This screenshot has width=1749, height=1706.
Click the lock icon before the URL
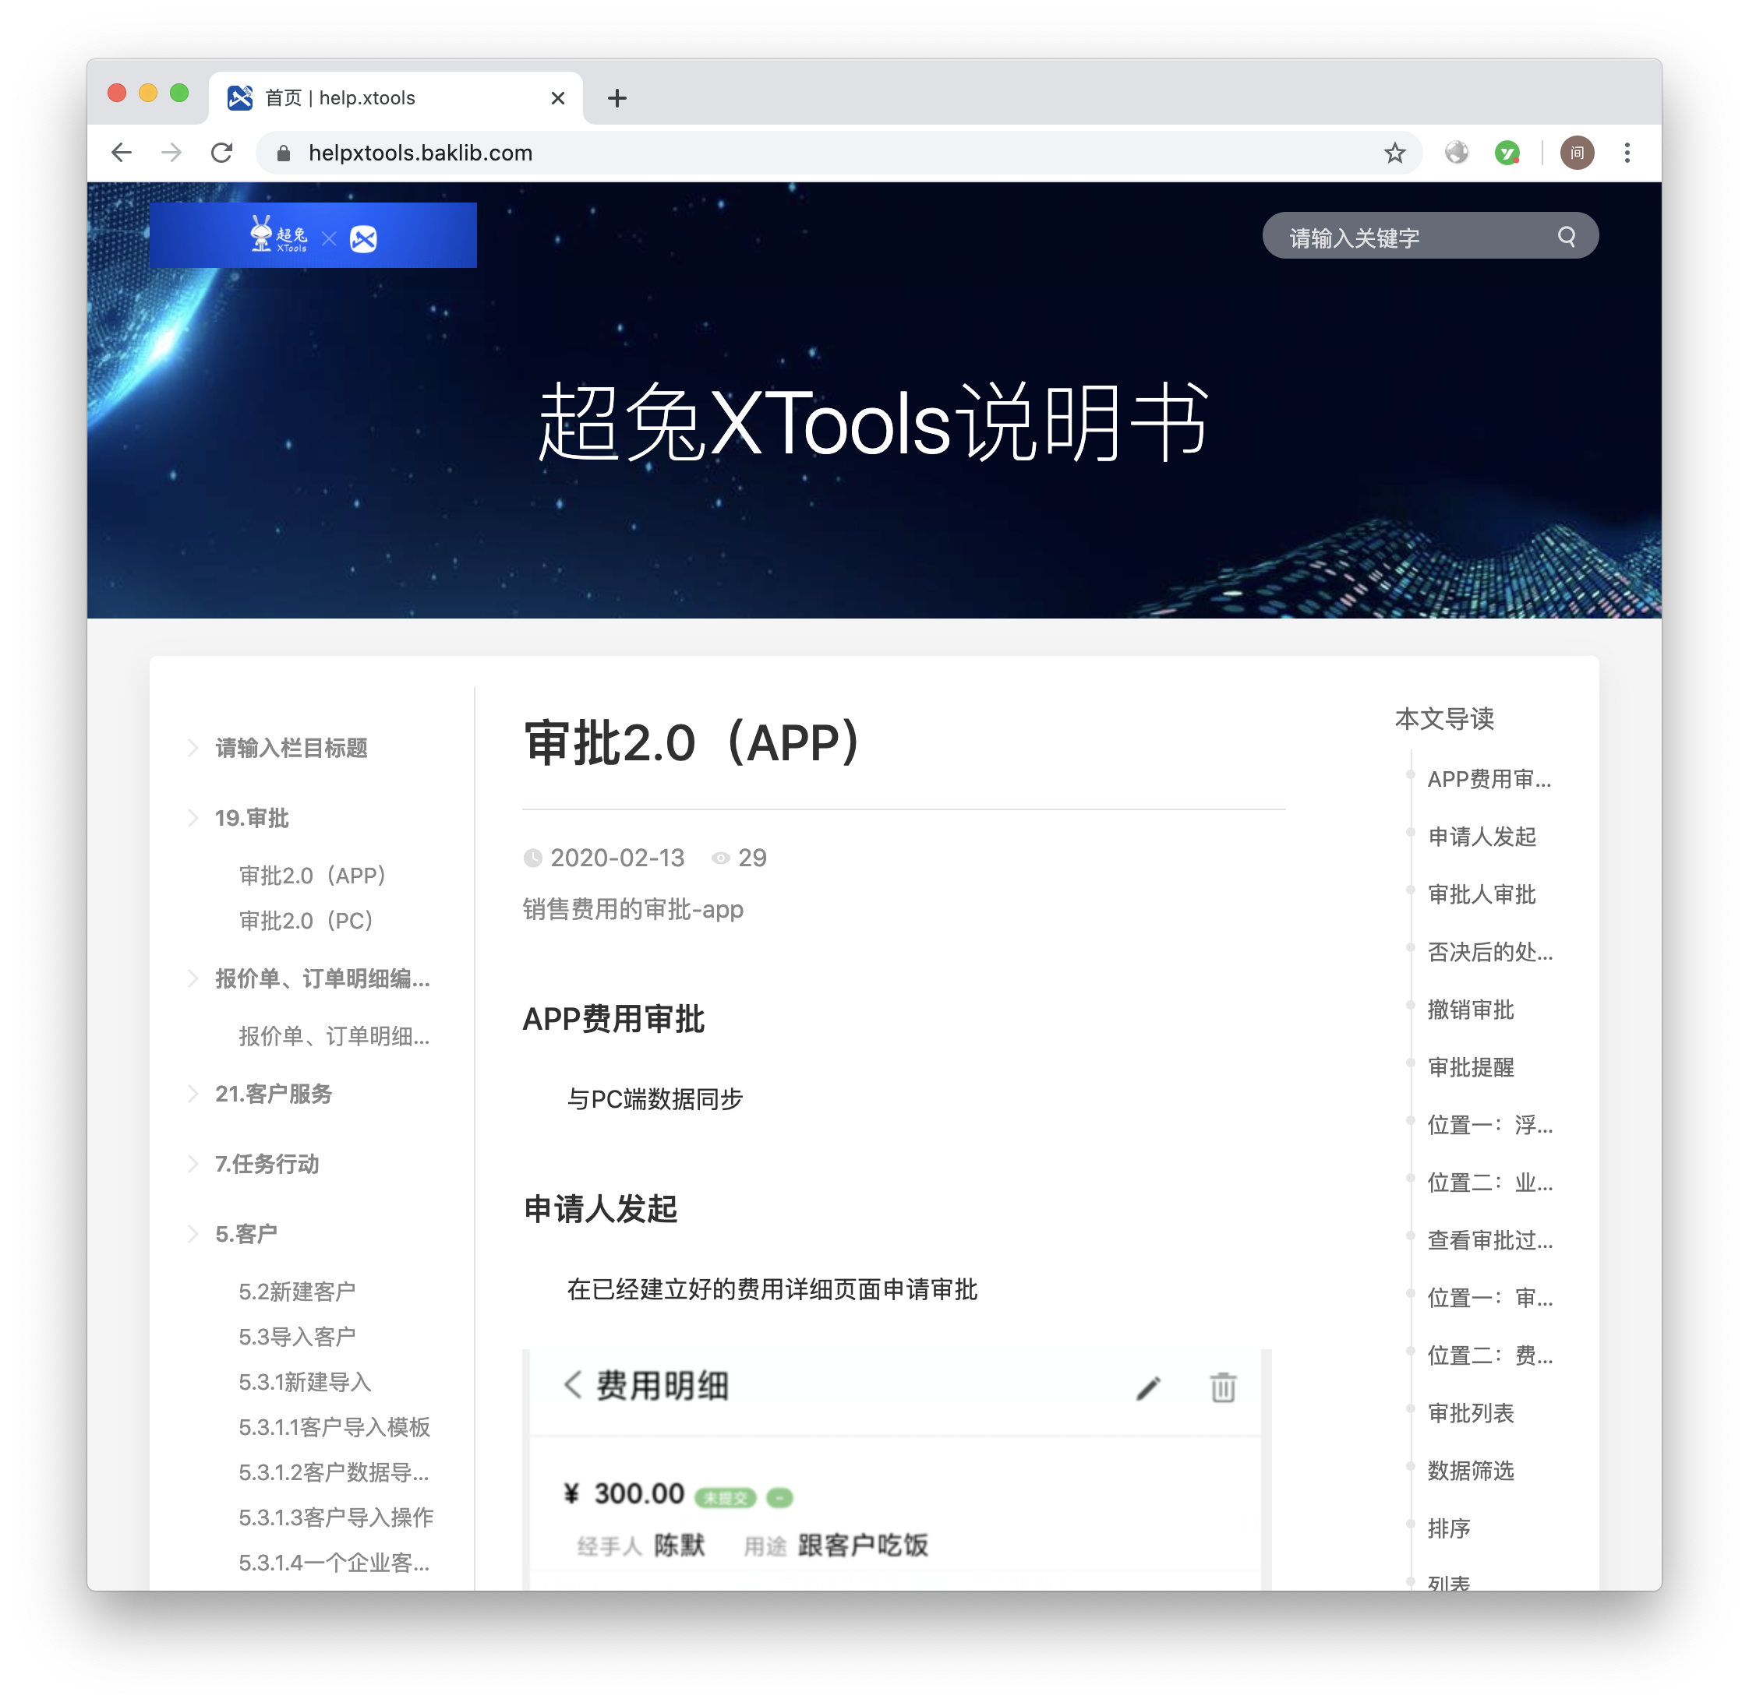pyautogui.click(x=283, y=153)
